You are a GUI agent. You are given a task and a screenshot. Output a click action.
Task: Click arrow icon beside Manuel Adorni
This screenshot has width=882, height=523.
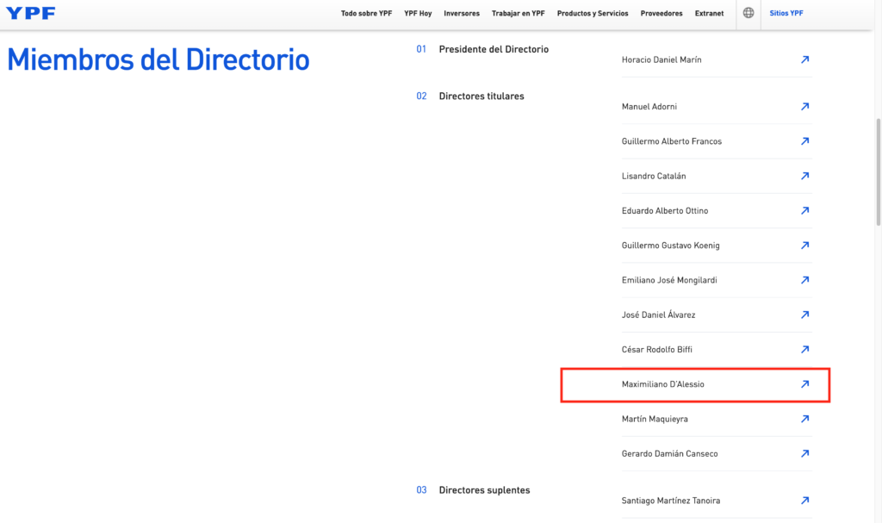point(804,107)
